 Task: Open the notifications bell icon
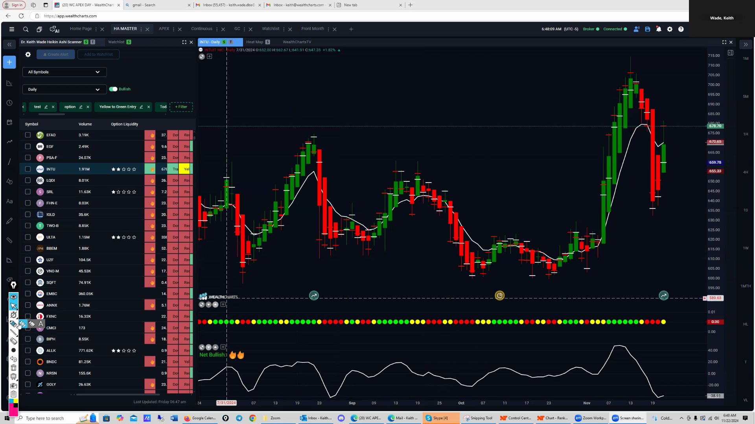pyautogui.click(x=659, y=29)
